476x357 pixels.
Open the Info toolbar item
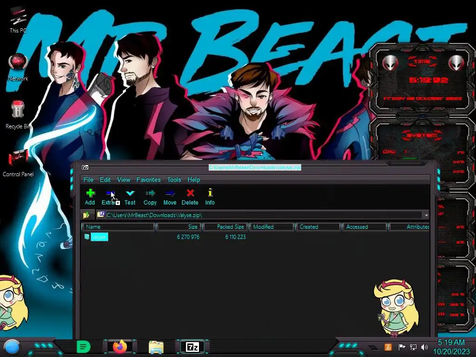click(x=210, y=197)
